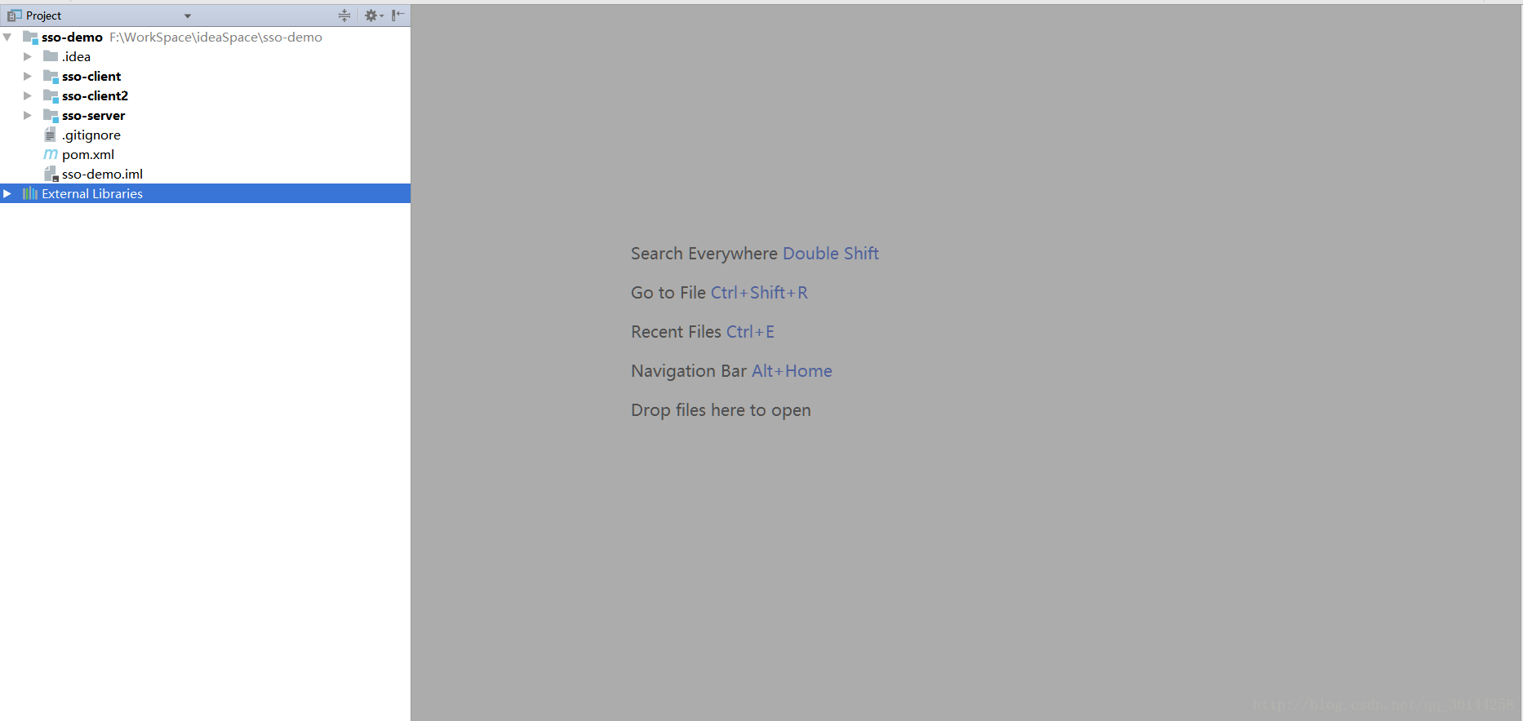This screenshot has height=721, width=1523.
Task: Expand the sso-client module arrow
Action: [27, 76]
